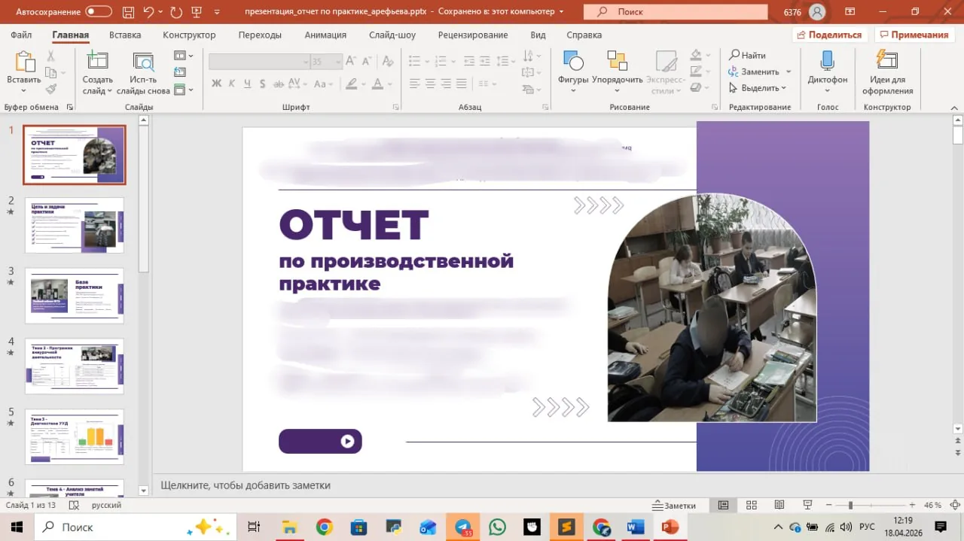Open Фигуры shapes gallery

(573, 72)
